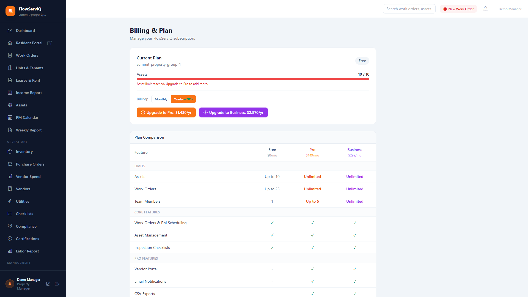Click the Assets grid icon
This screenshot has width=528, height=297.
pos(10,105)
